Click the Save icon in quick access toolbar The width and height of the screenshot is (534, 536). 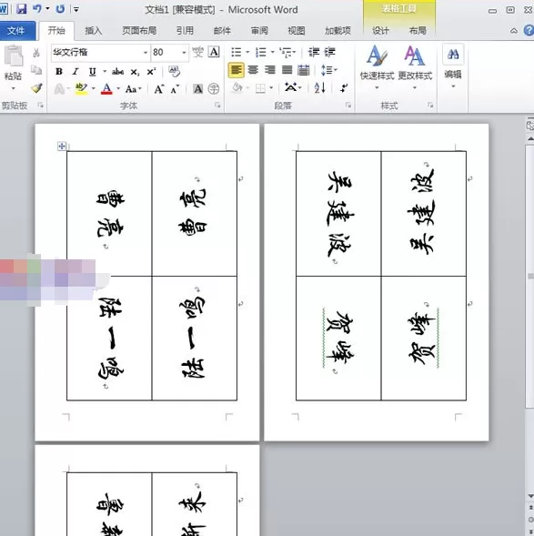tap(22, 9)
